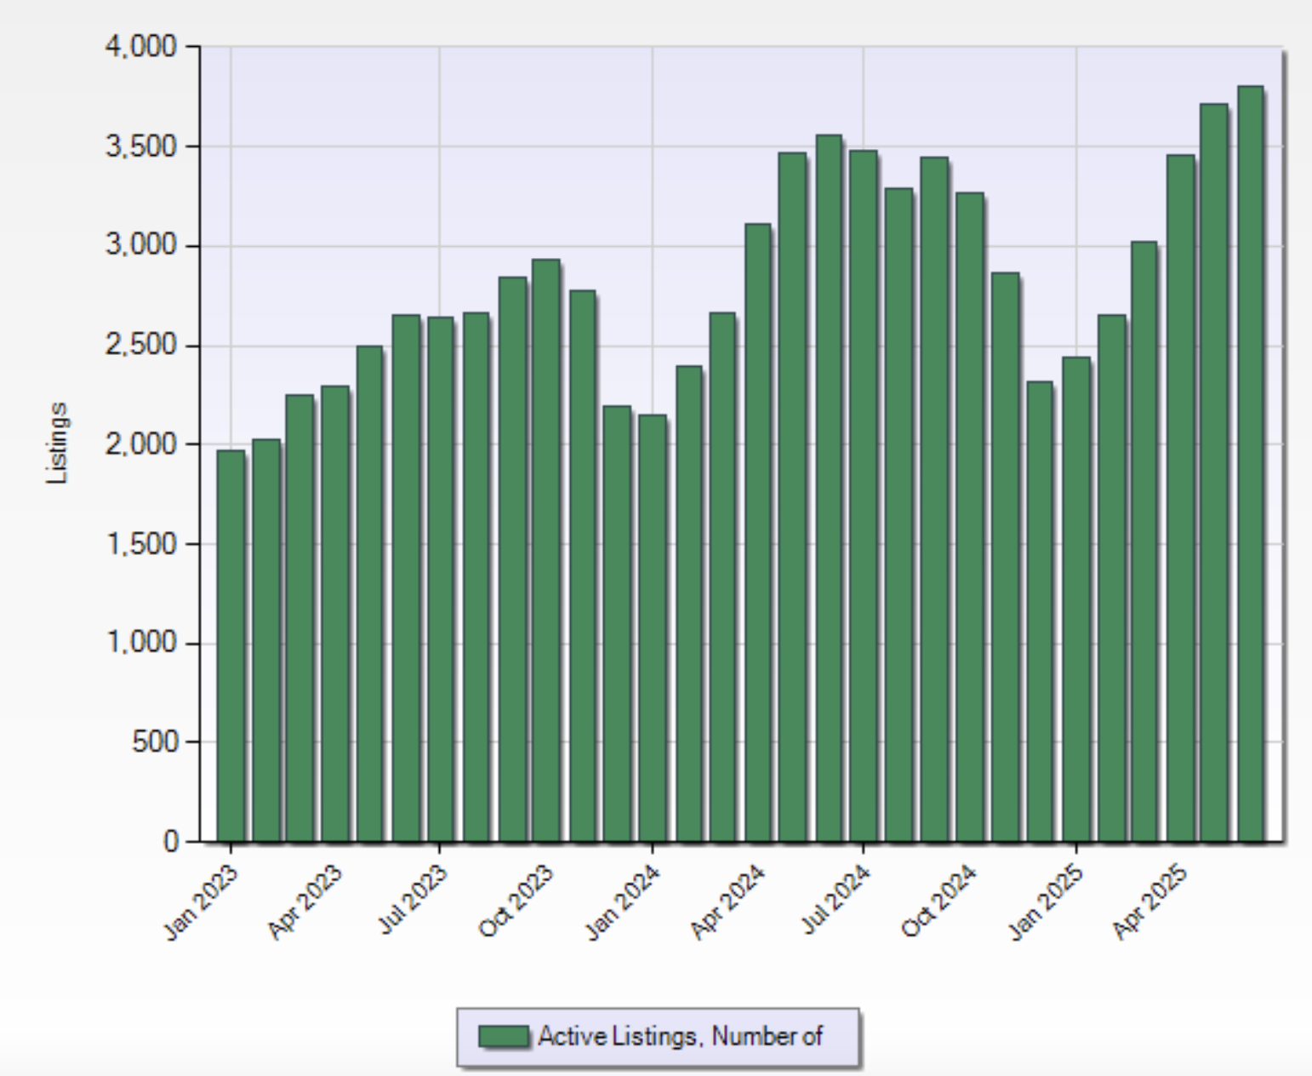Click the 'Listings' y-axis title
Screen dimensions: 1312x1076
click(57, 444)
